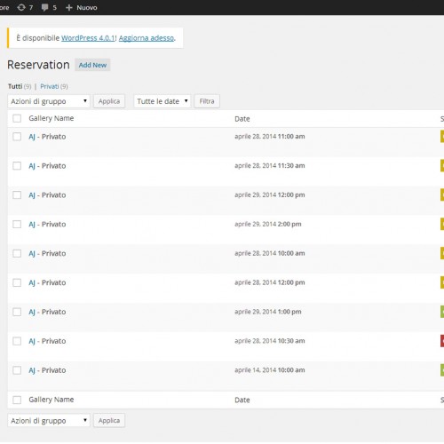Follow the WordPress 4.0.1 link
Viewport: 444px width, 444px height.
click(x=88, y=38)
